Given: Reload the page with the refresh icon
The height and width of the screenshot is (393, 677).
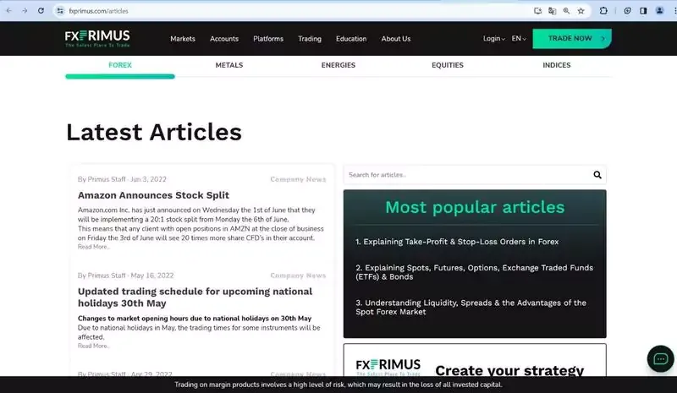Looking at the screenshot, I should [41, 11].
